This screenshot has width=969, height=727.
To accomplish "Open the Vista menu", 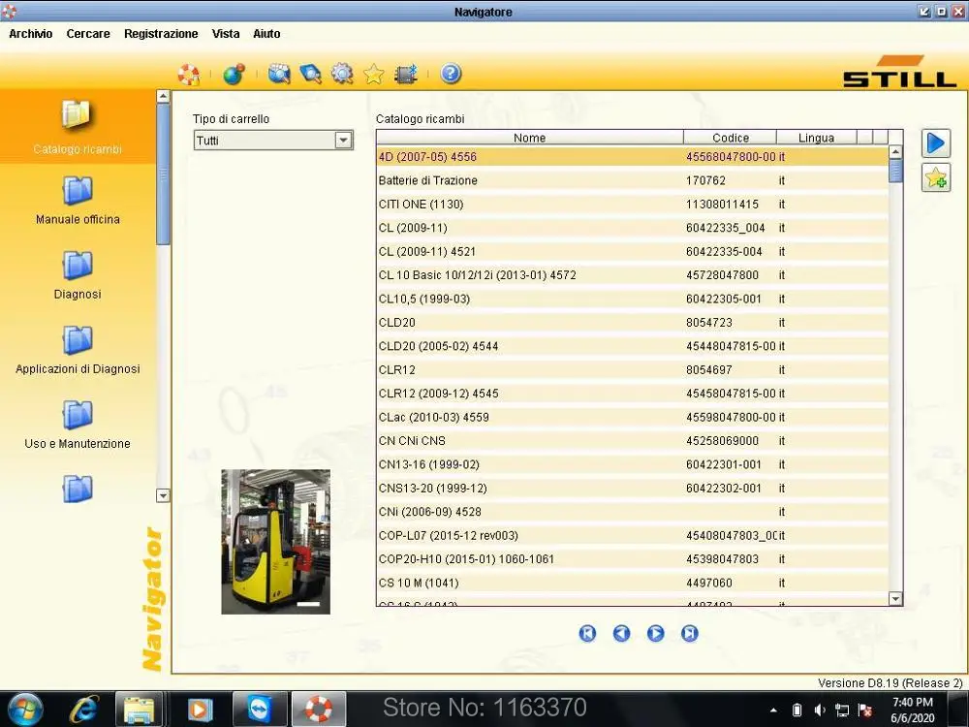I will pyautogui.click(x=226, y=34).
